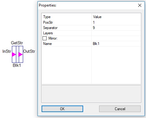The image size is (146, 118).
Task: Click the left magenta input arrow
Action: (14, 54)
